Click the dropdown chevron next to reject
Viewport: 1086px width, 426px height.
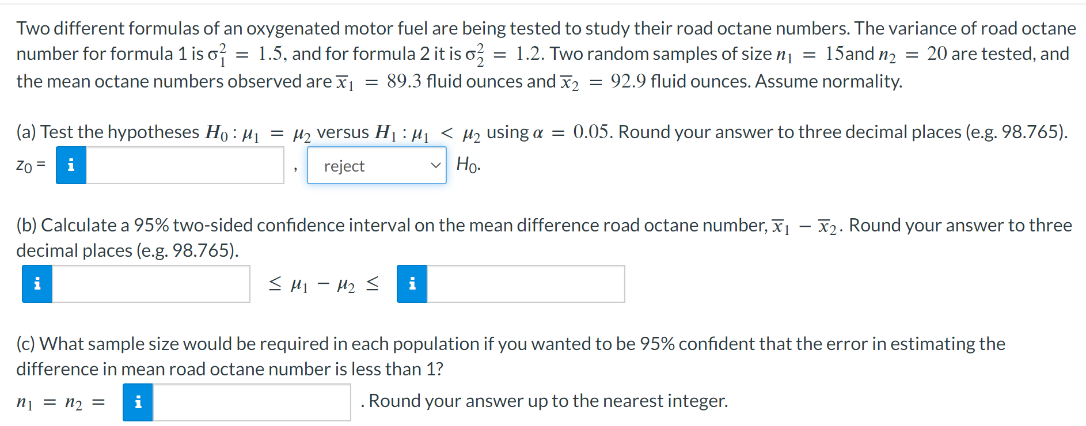point(435,165)
